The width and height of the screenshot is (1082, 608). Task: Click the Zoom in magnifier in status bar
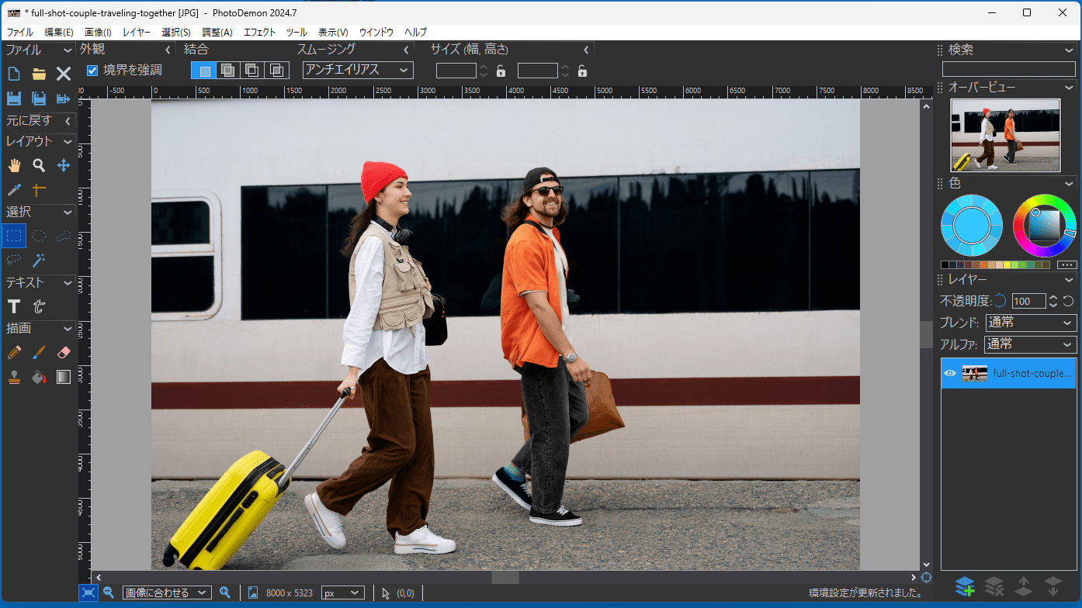click(225, 592)
